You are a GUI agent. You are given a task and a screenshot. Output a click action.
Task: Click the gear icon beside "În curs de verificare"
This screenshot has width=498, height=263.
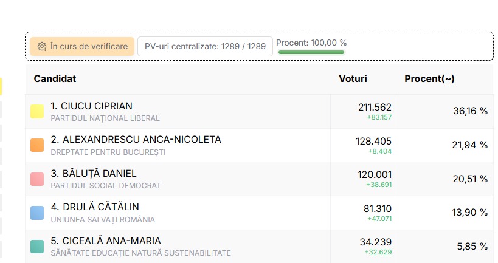click(x=42, y=46)
